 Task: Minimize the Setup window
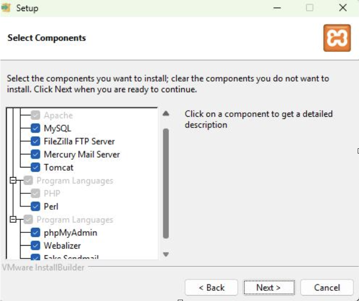coord(277,8)
